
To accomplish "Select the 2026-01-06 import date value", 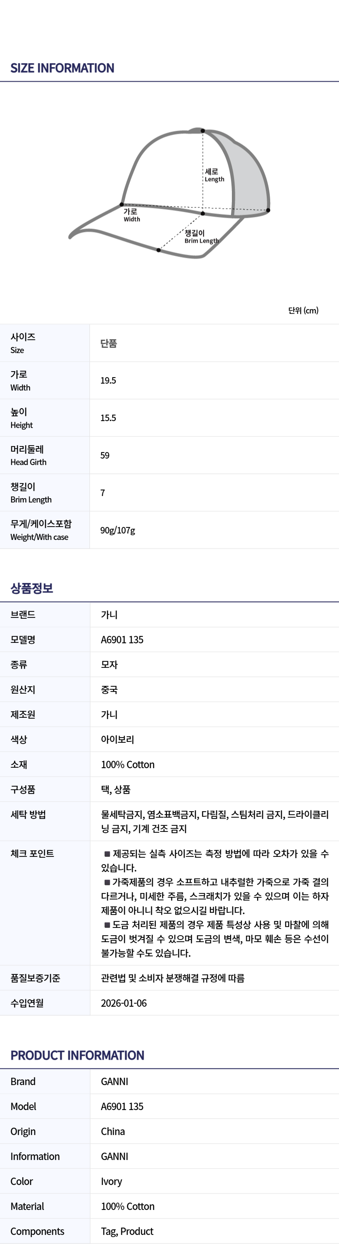I will [123, 1003].
